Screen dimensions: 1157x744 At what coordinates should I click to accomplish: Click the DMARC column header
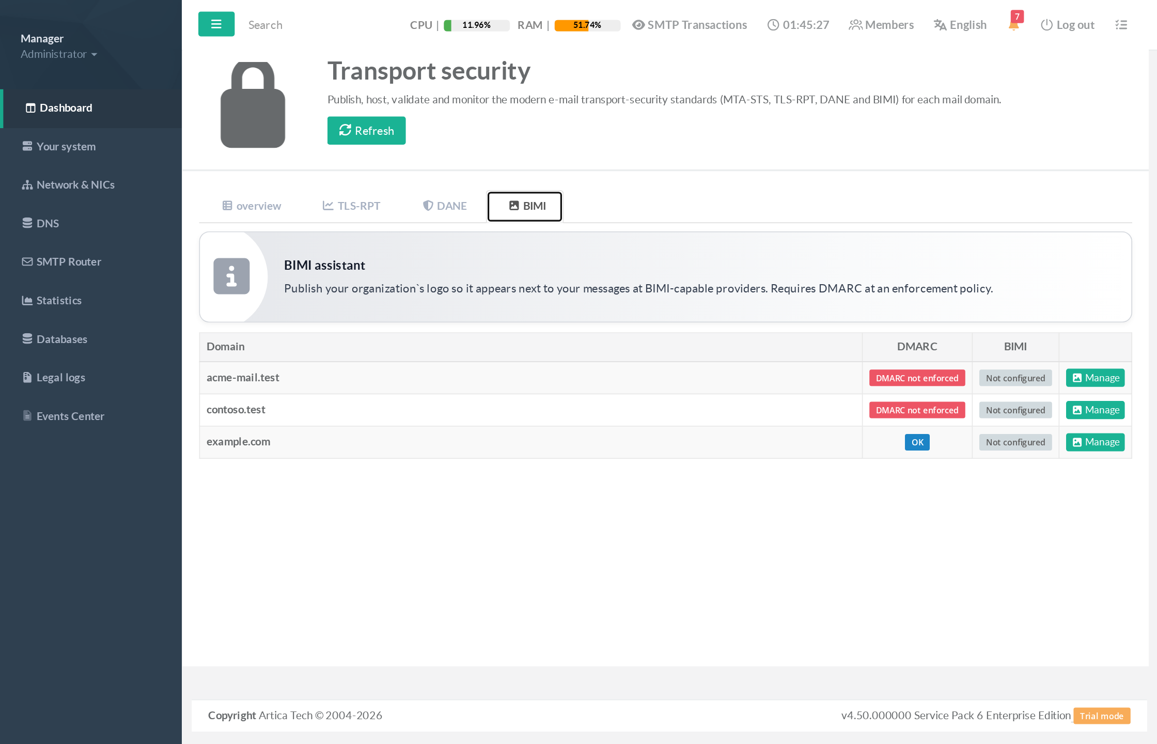[917, 347]
